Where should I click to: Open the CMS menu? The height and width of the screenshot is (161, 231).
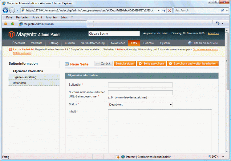click(134, 43)
